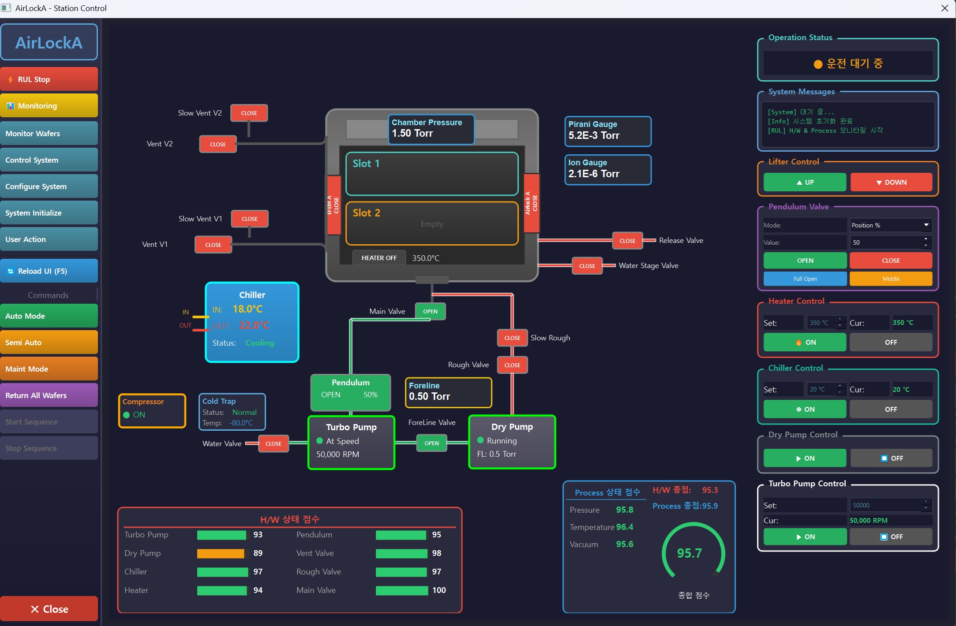Increase Turbo Pump Set speed with up arrow
Image resolution: width=956 pixels, height=626 pixels.
pos(926,502)
